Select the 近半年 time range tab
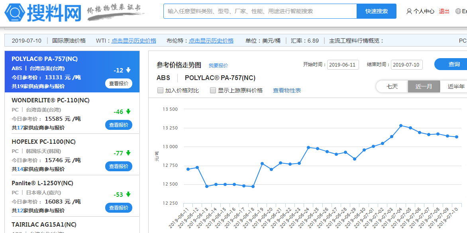The height and width of the screenshot is (233, 467). (456, 86)
